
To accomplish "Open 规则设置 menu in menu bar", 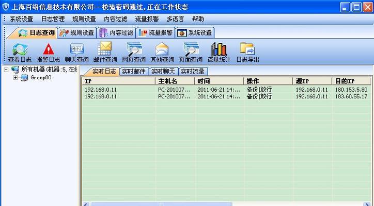I will tap(84, 19).
